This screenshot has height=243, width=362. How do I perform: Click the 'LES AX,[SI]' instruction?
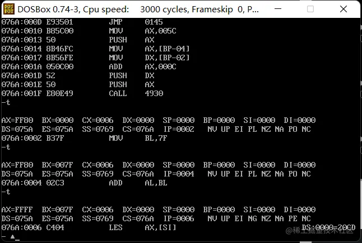pyautogui.click(x=142, y=227)
